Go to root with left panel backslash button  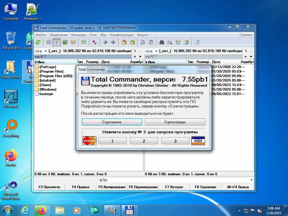coord(135,51)
